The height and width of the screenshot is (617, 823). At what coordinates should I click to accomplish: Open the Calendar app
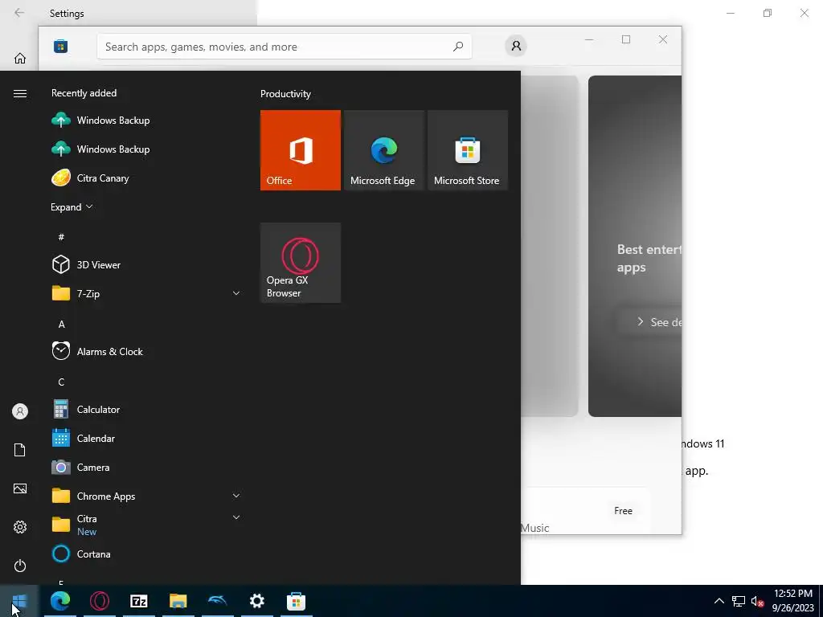point(145,438)
